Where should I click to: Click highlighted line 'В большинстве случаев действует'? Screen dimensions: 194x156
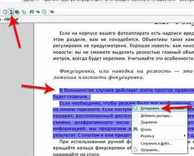[x=126, y=90]
